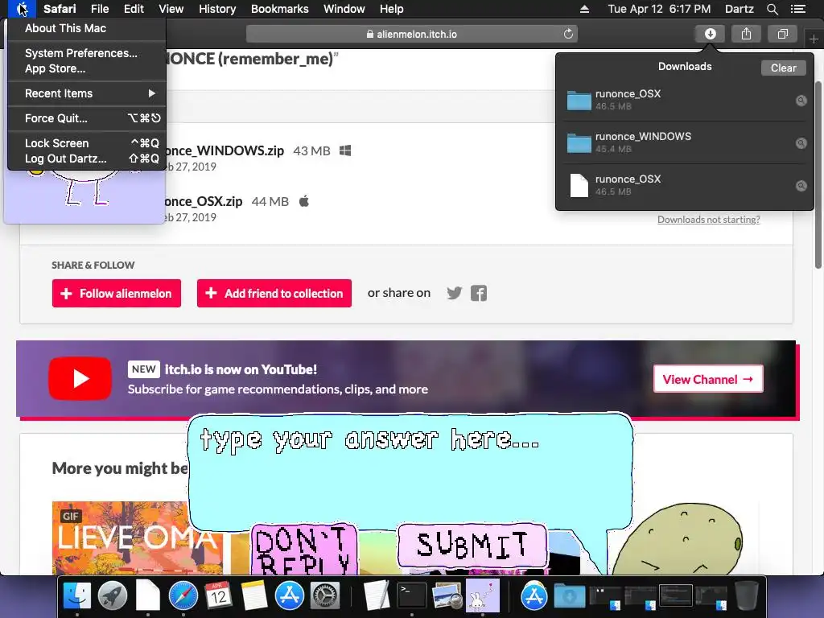
Task: Click the page vertical scrollbar
Action: tap(818, 175)
